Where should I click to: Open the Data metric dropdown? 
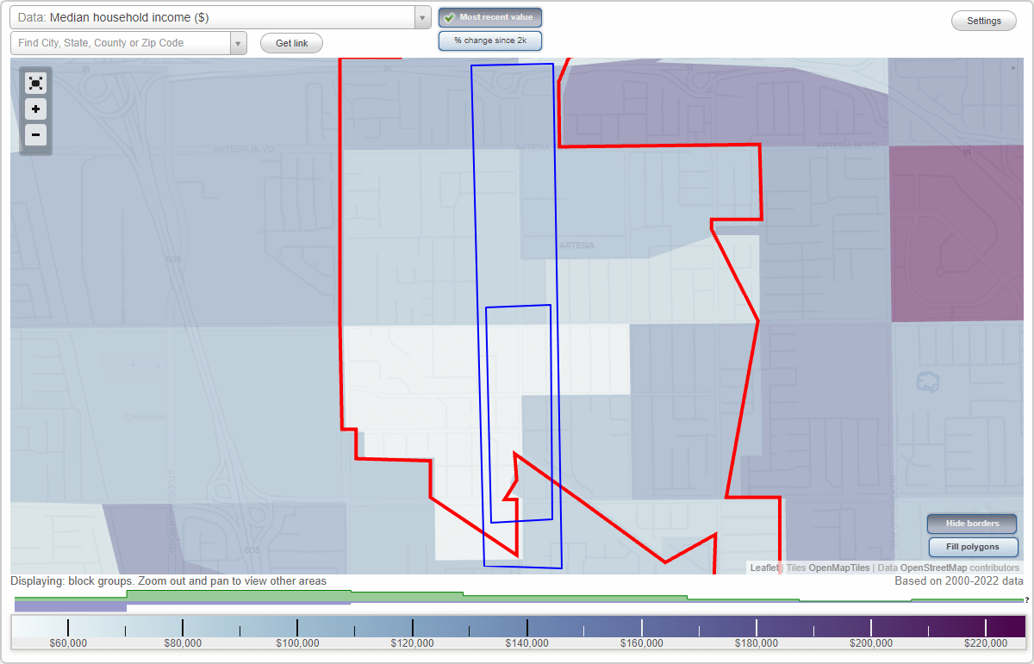point(421,16)
